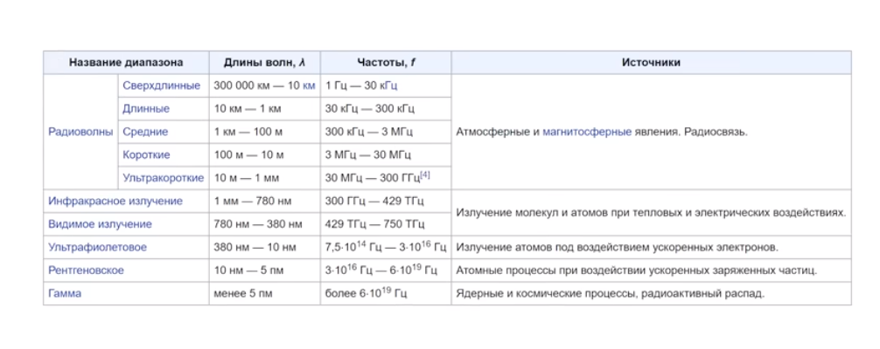Open the Ультрафиолетовое link
The height and width of the screenshot is (349, 880).
tap(97, 247)
